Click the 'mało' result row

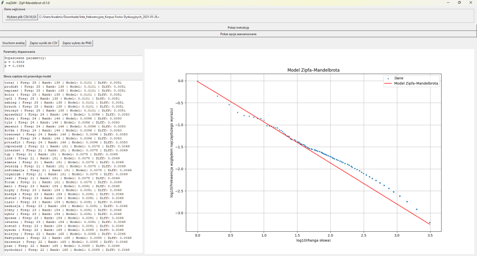pyautogui.click(x=62, y=186)
